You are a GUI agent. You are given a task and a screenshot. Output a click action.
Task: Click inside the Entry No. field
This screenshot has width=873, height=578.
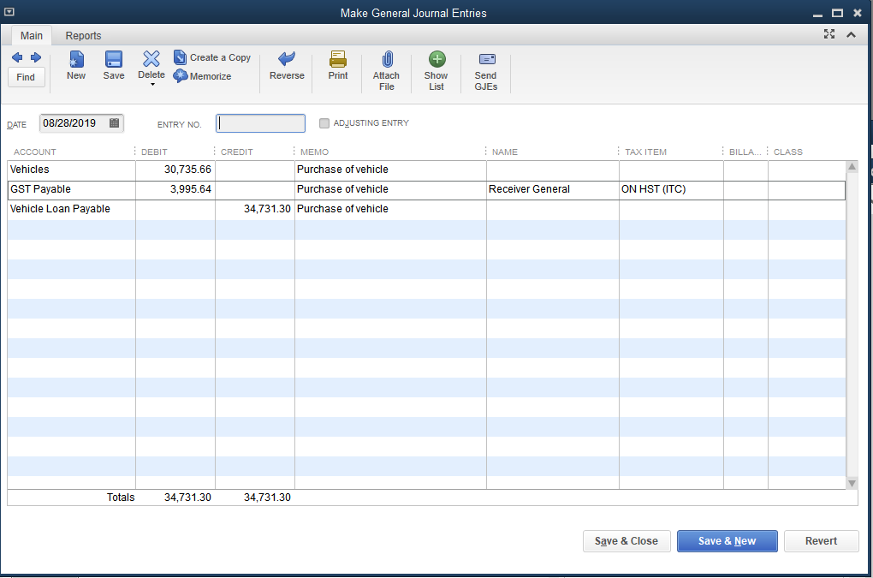(260, 122)
